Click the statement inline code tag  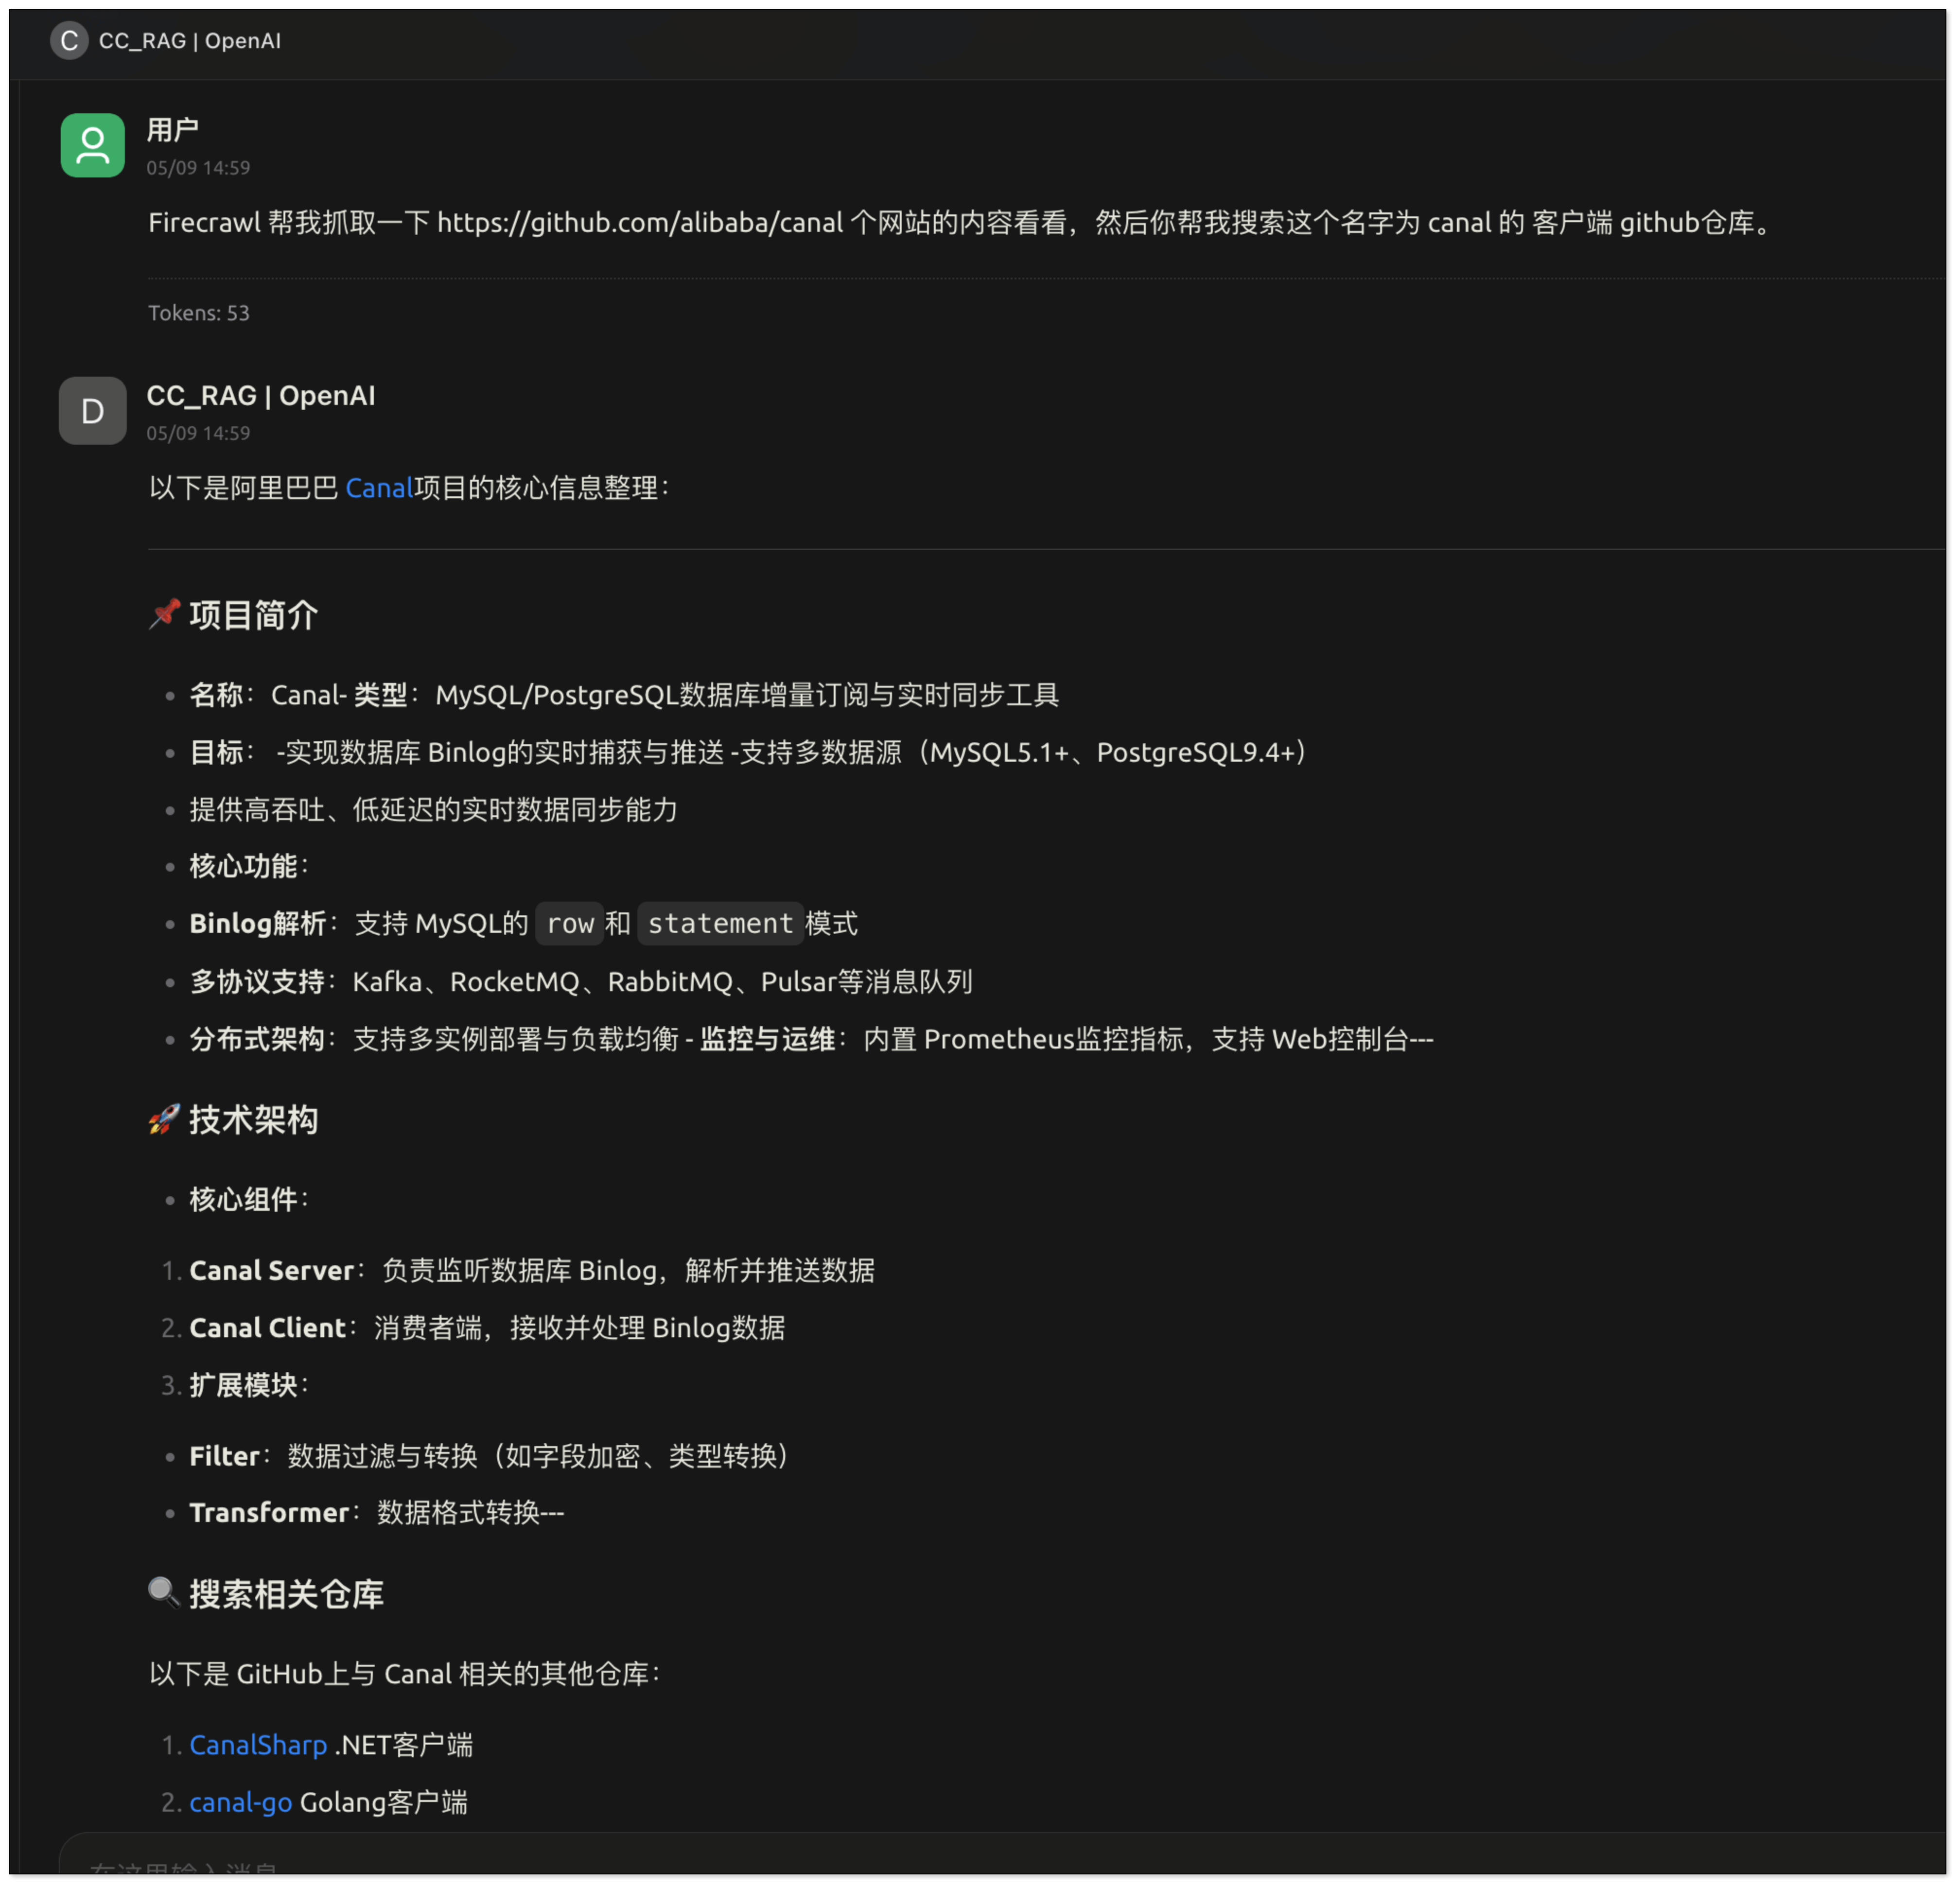tap(720, 924)
